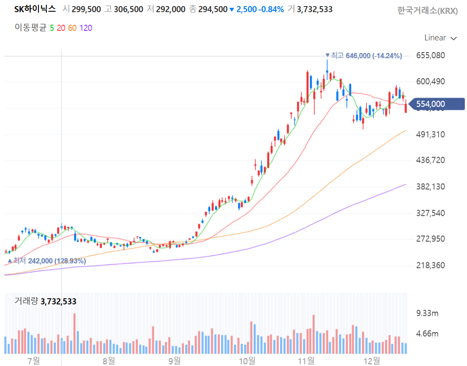Click the 거래량 volume label
Screen dimensions: 467x366
(x=26, y=301)
